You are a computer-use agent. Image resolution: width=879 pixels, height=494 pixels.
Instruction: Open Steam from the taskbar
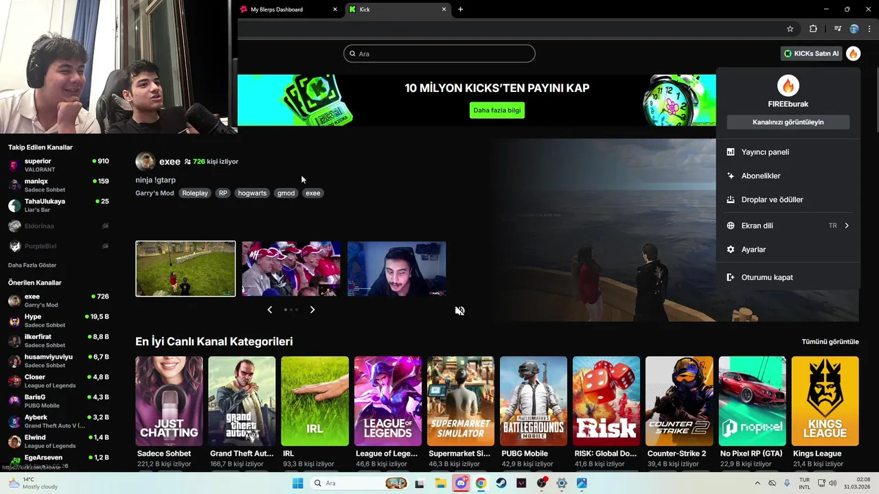(501, 483)
